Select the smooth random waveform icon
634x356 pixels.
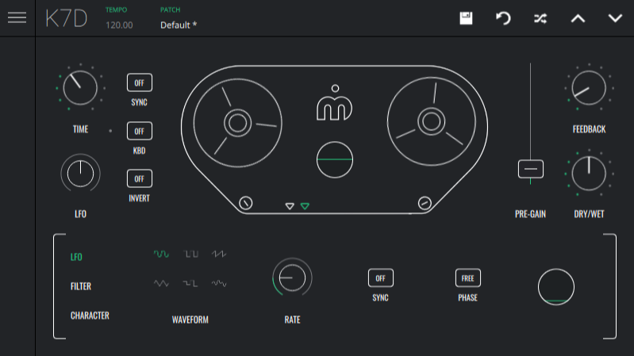pos(219,283)
